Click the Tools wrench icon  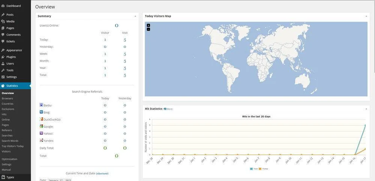point(3,70)
